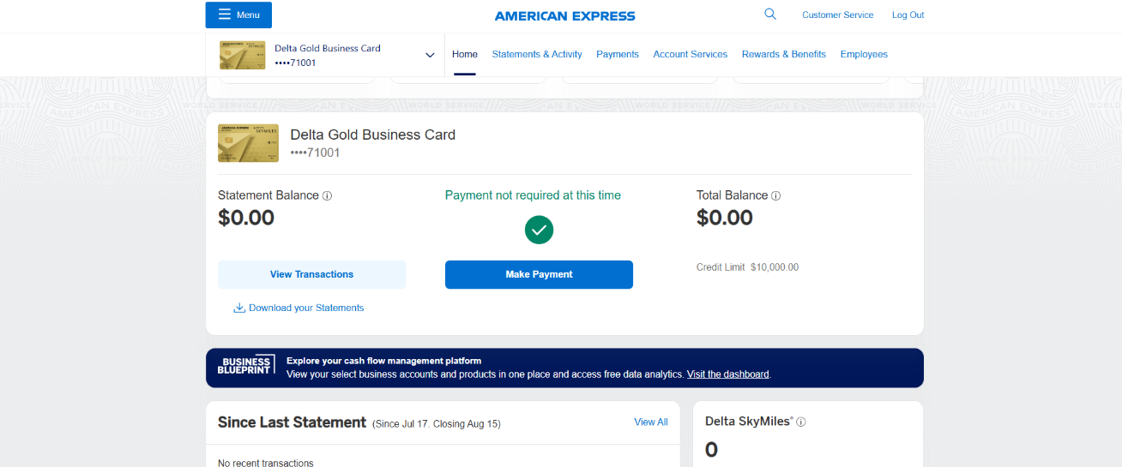Click Delta SkyMiles info icon

click(801, 422)
